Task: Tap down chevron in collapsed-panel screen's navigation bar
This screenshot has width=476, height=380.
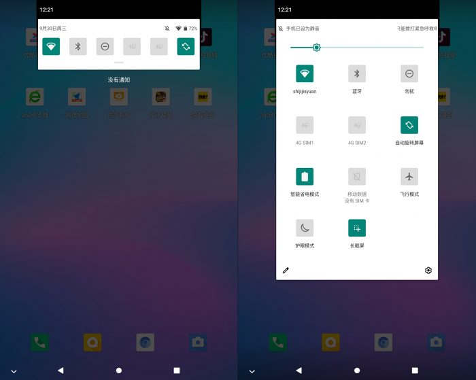Action: [x=14, y=371]
